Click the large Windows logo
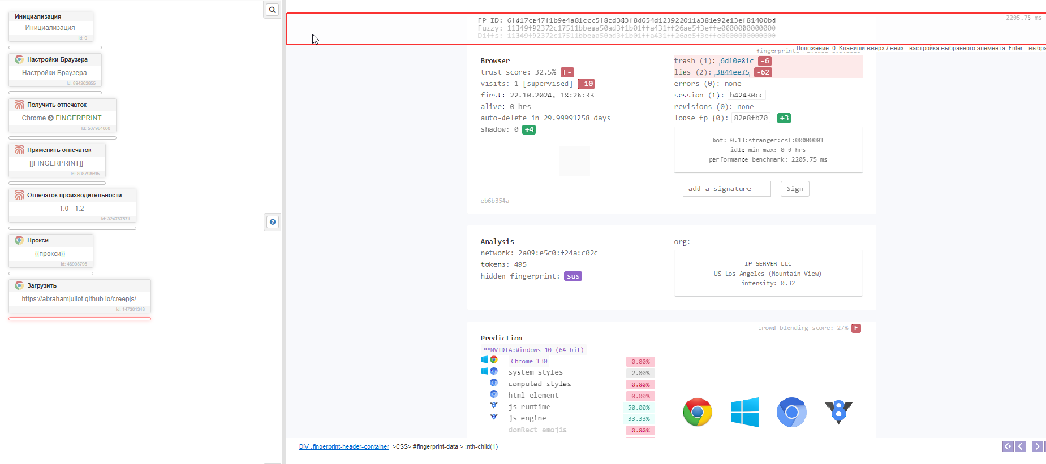This screenshot has height=464, width=1046. pyautogui.click(x=744, y=412)
